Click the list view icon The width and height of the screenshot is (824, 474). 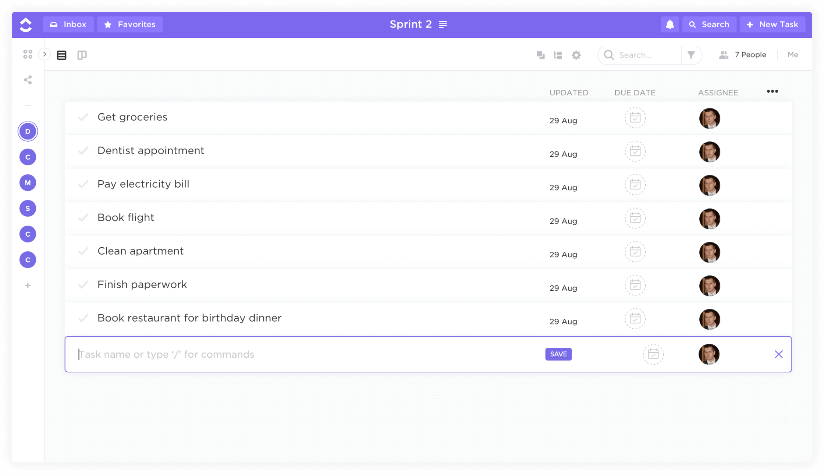[62, 55]
